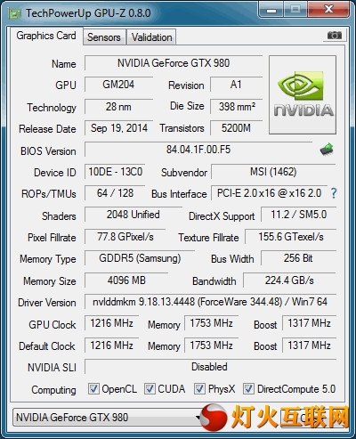Switch to the Sensors tab

pyautogui.click(x=104, y=37)
